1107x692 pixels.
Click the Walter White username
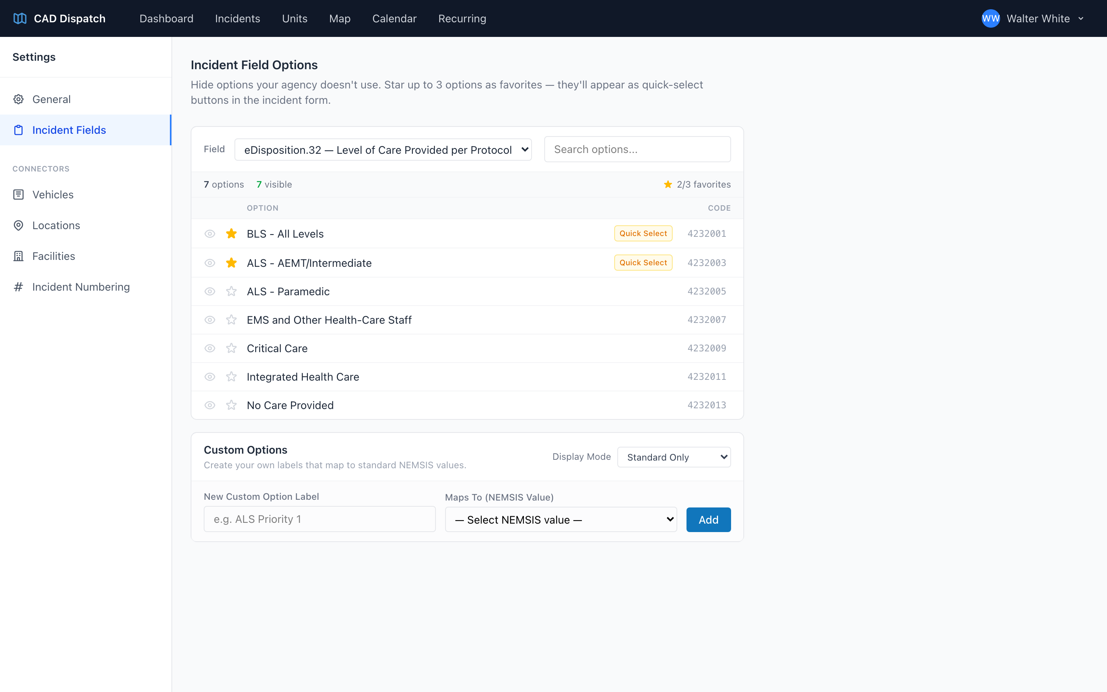pyautogui.click(x=1038, y=19)
